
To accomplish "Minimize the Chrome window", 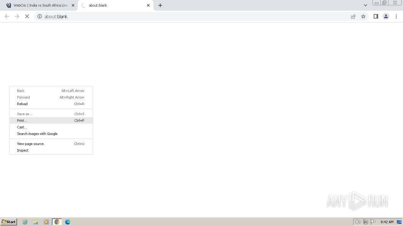I will (x=376, y=3).
